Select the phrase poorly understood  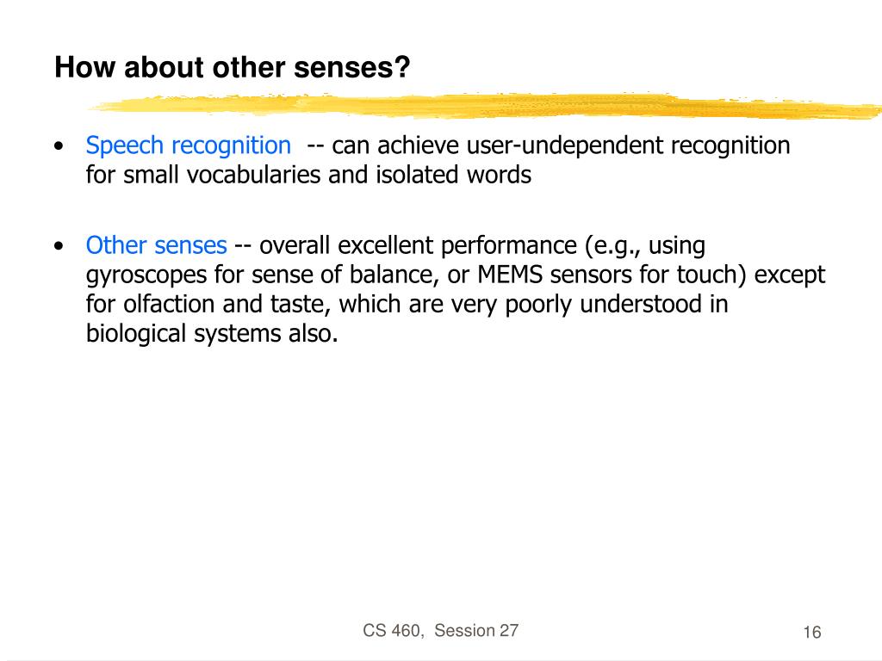click(604, 305)
